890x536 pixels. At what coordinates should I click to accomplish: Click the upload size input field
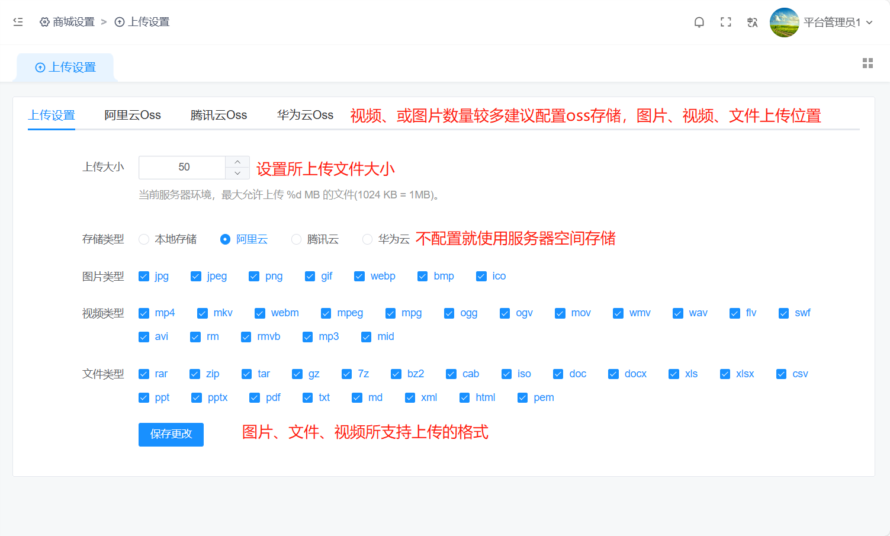click(182, 168)
